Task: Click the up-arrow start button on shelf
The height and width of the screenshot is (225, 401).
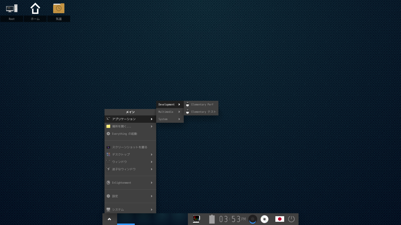Action: [109, 219]
